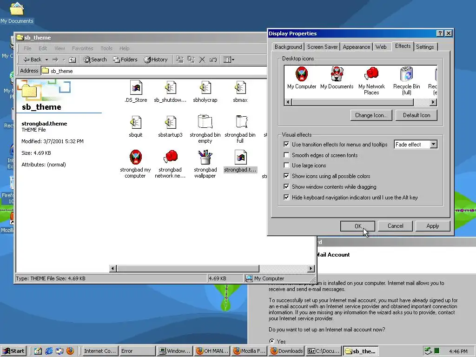Click the Copy To folder toolbar icon

click(191, 59)
